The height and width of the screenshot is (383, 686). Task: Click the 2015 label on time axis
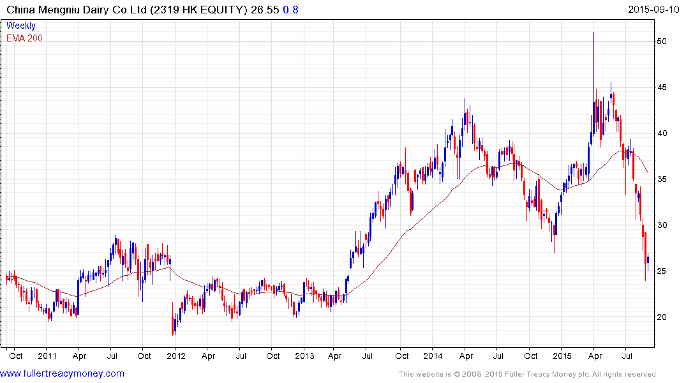point(562,356)
